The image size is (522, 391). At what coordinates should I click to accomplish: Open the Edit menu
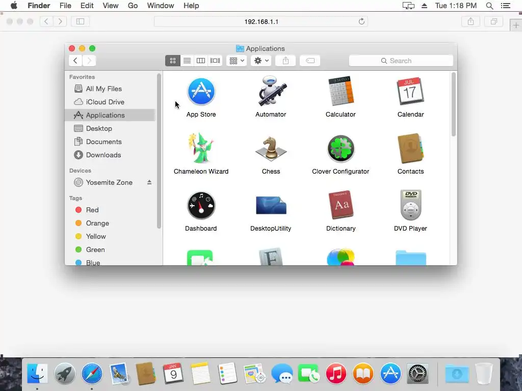(x=87, y=6)
